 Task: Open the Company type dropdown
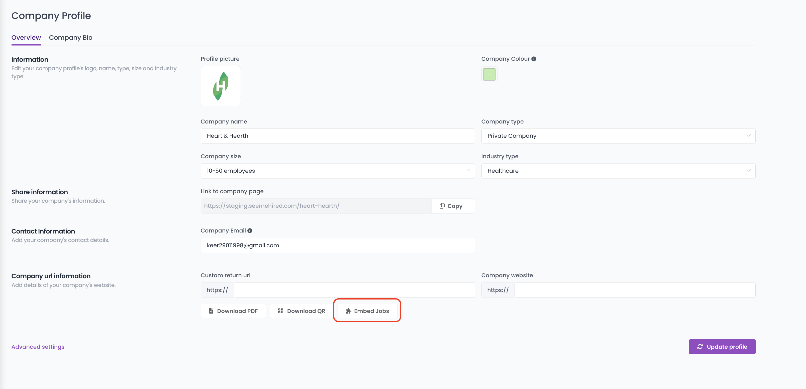tap(618, 136)
